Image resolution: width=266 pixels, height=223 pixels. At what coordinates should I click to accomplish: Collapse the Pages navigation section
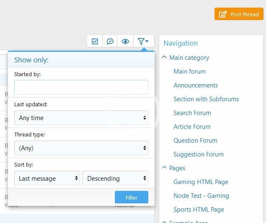tap(164, 168)
